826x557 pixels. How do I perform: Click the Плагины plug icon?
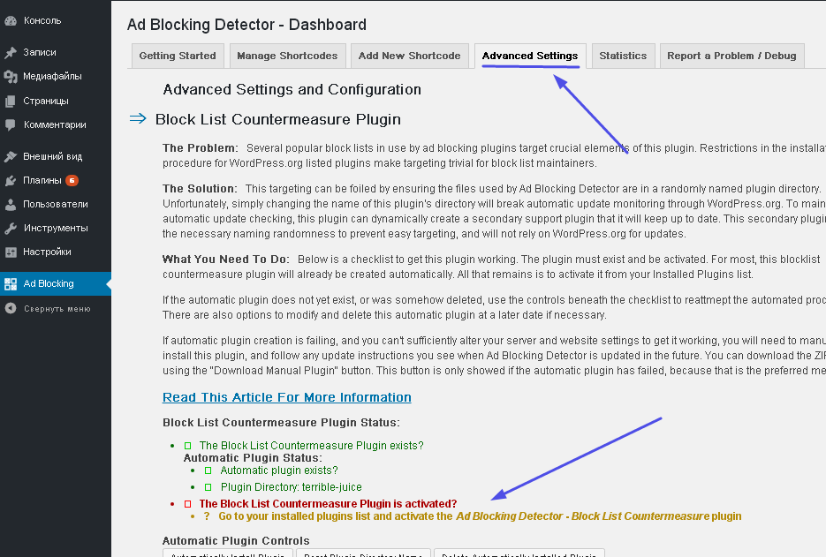[x=11, y=181]
